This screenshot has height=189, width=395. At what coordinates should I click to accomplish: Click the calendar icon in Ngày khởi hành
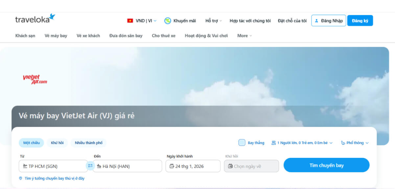tap(173, 166)
